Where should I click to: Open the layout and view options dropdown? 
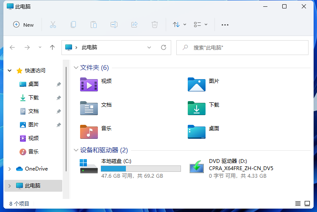tap(200, 25)
